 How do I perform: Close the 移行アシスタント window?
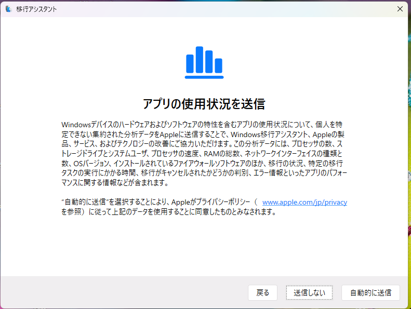pos(400,9)
